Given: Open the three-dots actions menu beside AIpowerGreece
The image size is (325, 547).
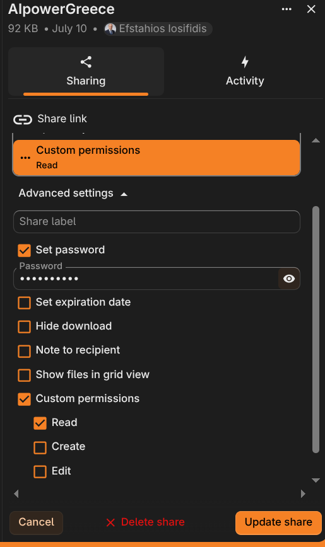Looking at the screenshot, I should pos(287,9).
